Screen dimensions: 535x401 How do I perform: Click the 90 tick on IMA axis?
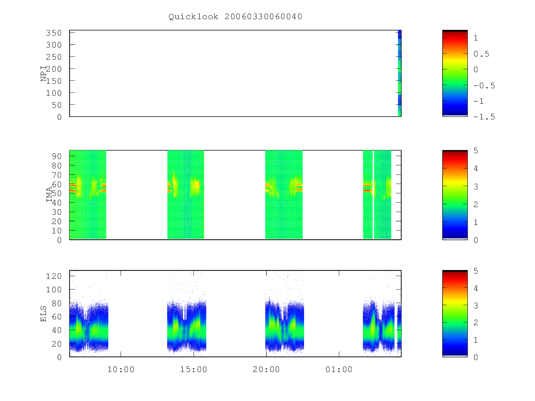(57, 156)
